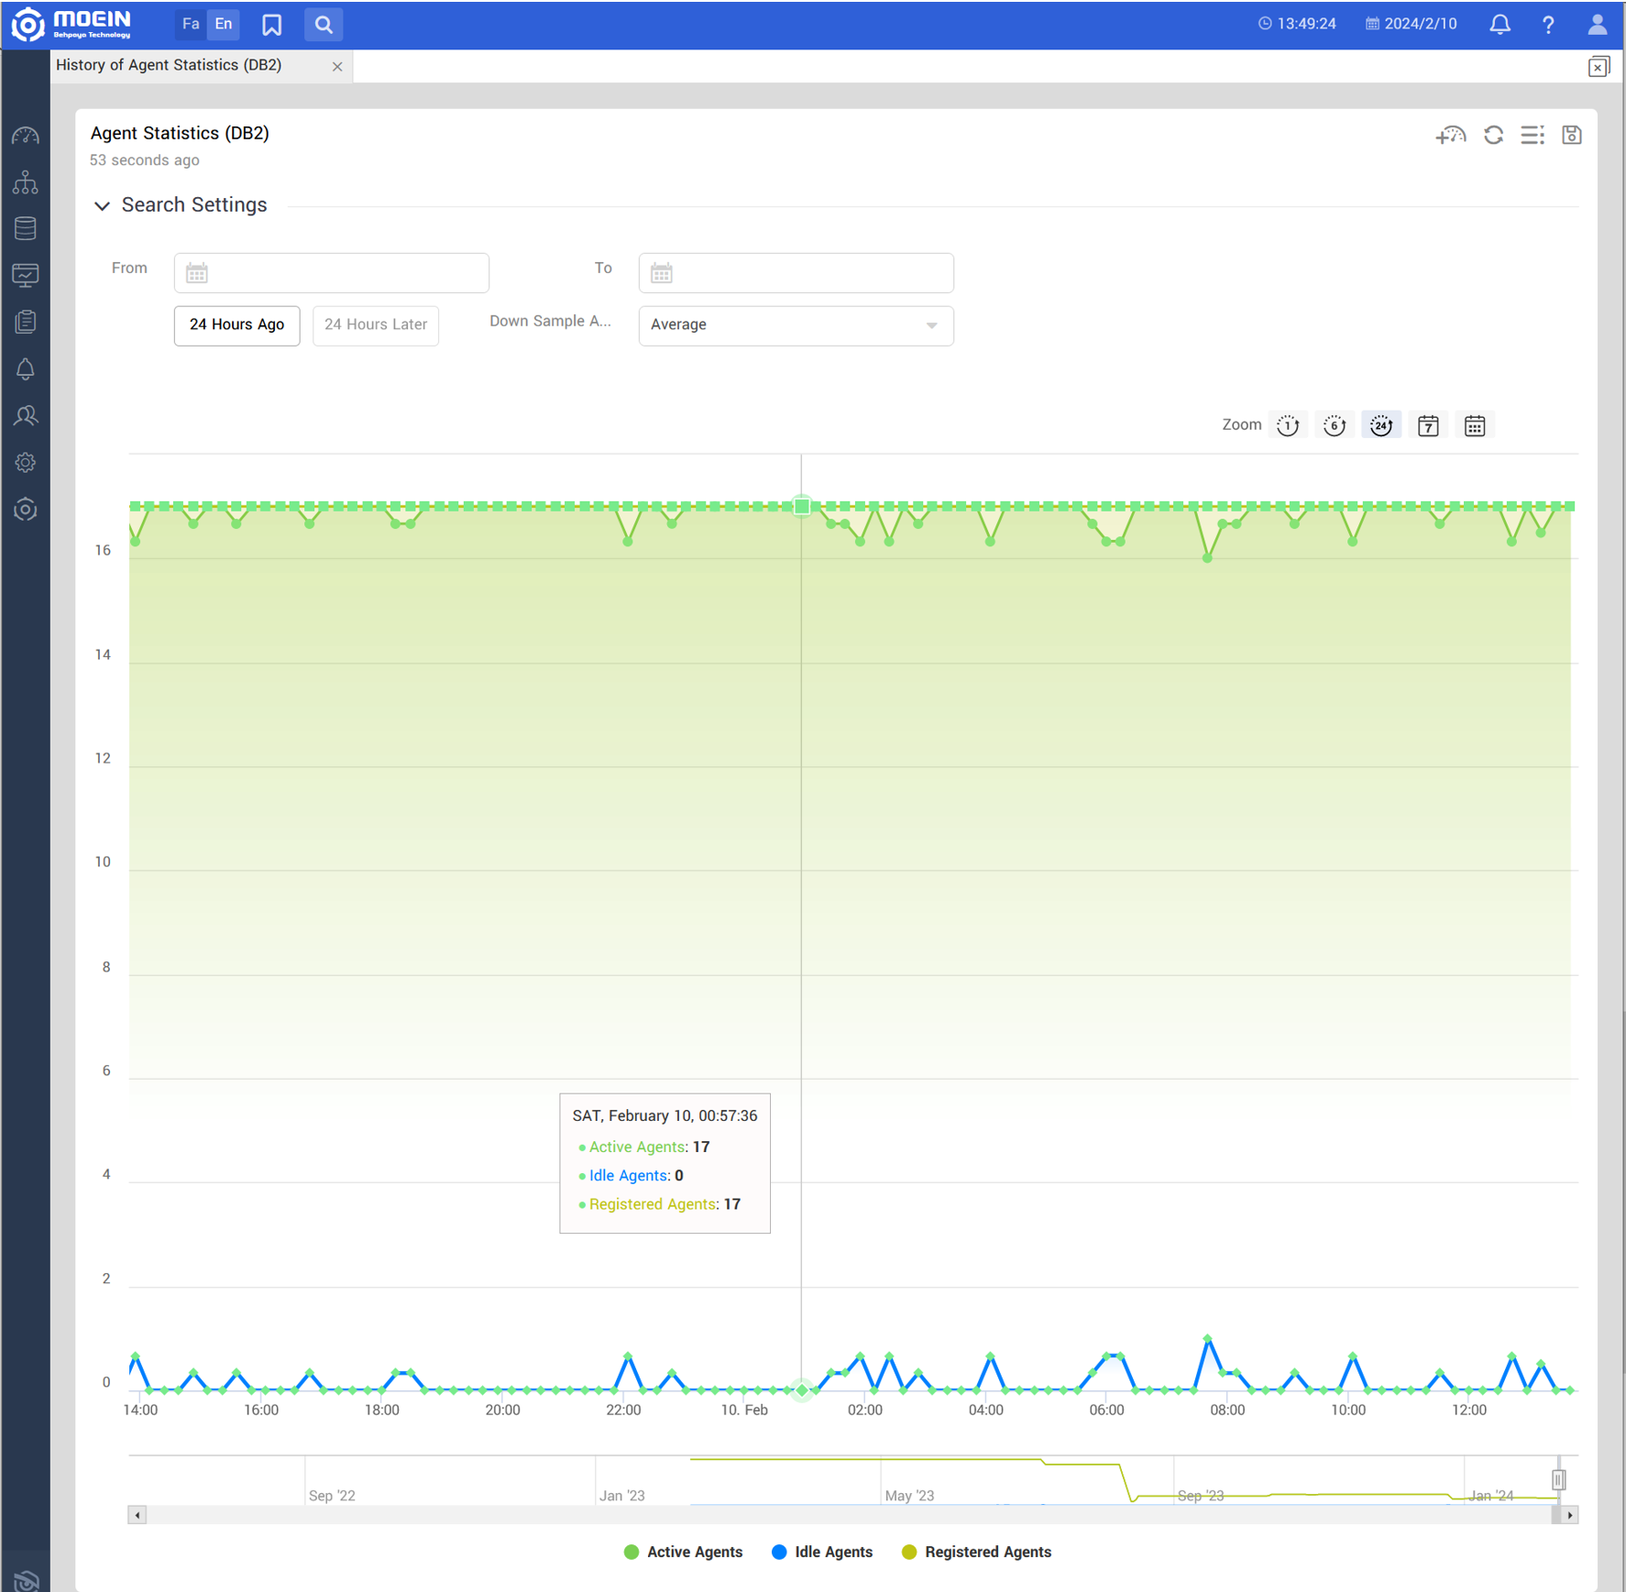Close all tabs icon at top right
Viewport: 1626px width, 1592px height.
pos(1599,67)
